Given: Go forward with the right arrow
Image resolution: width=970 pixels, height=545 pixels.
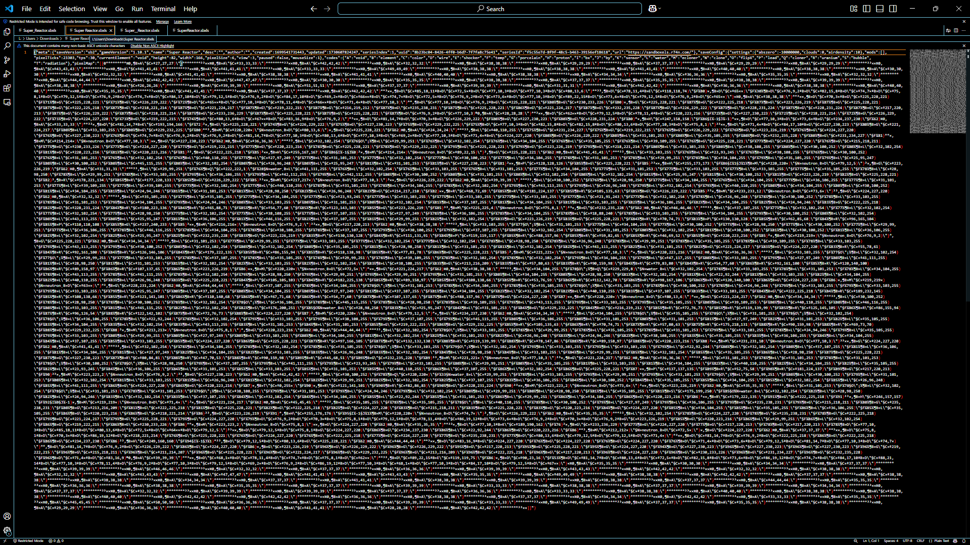Looking at the screenshot, I should point(327,9).
